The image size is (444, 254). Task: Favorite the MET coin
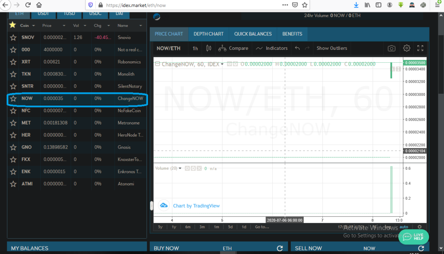tap(13, 123)
